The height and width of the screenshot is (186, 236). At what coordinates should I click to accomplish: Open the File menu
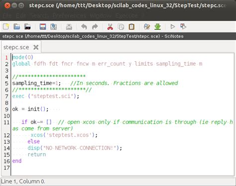click(7, 16)
